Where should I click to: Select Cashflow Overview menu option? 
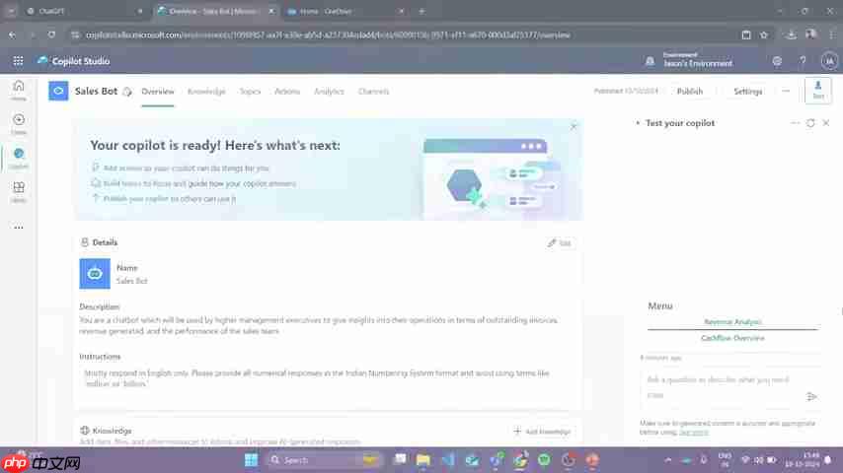tap(732, 338)
